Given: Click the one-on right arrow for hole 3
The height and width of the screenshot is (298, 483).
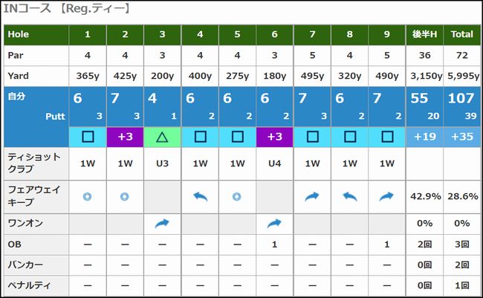Looking at the screenshot, I should (162, 223).
